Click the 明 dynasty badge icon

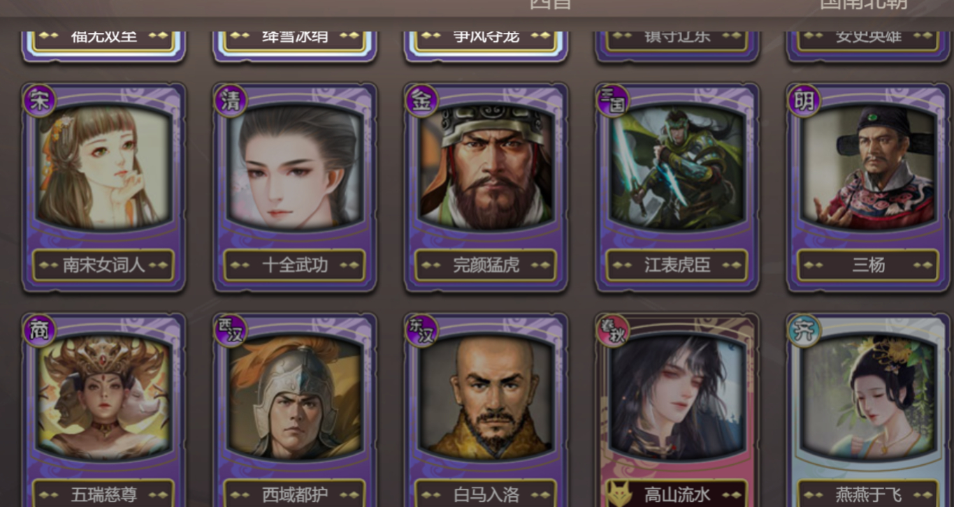tap(804, 101)
